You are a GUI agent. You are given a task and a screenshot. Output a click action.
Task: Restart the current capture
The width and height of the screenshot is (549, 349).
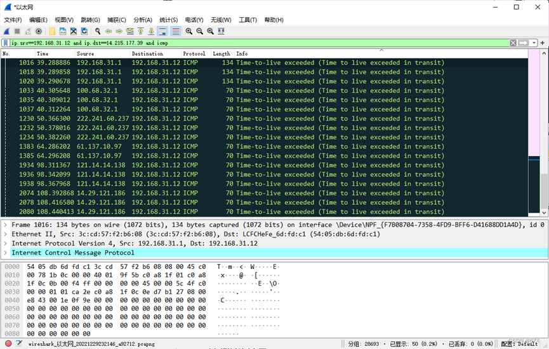28,32
